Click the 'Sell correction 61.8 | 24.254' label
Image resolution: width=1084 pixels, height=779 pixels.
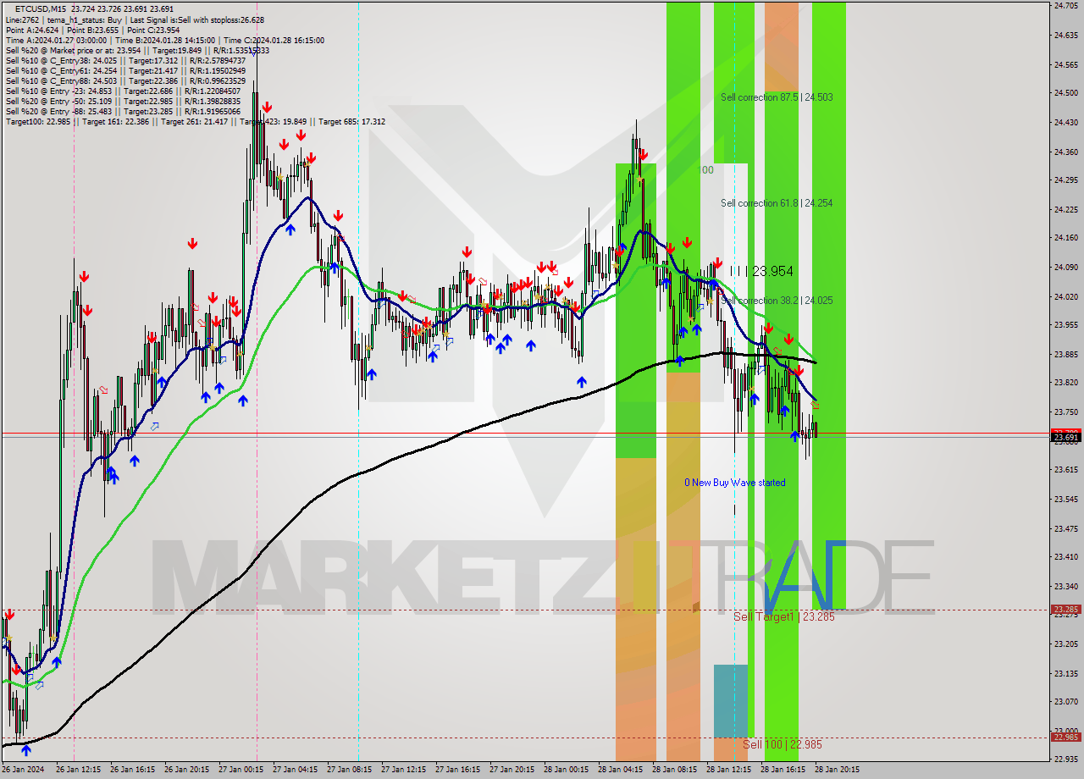click(x=777, y=203)
